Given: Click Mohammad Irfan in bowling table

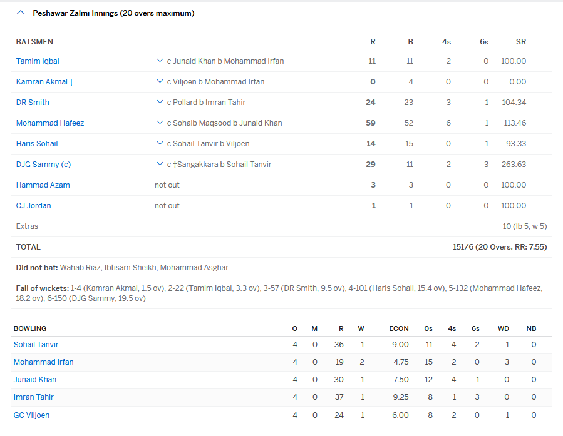Looking at the screenshot, I should click(43, 362).
